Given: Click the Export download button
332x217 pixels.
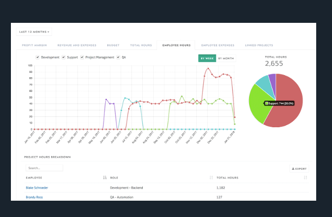Looking at the screenshot, I should (x=299, y=169).
